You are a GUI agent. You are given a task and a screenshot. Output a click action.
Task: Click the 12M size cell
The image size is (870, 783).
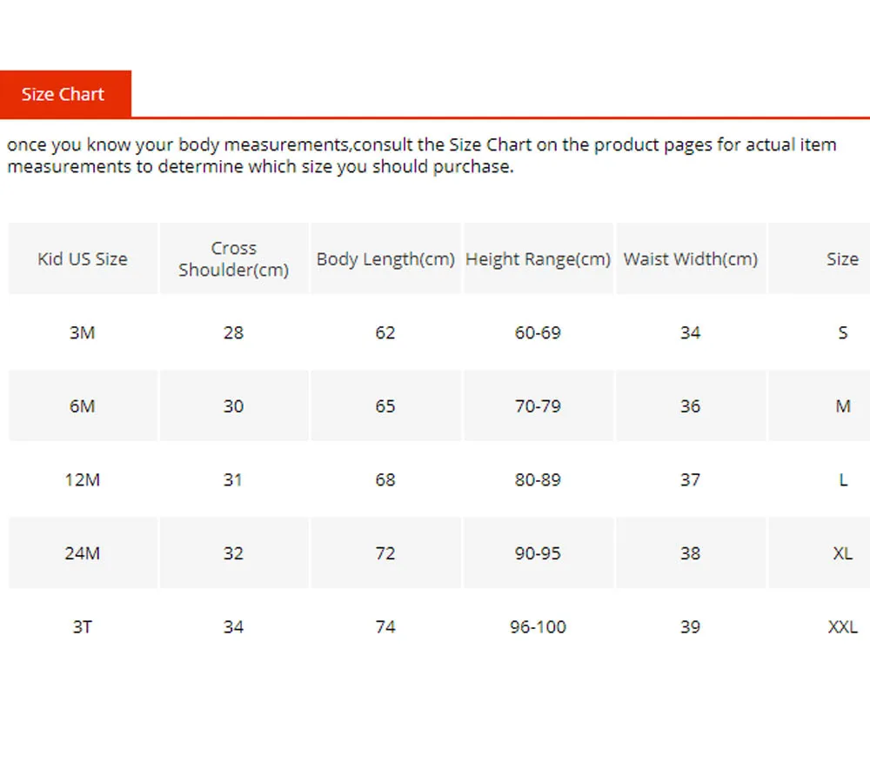(83, 479)
